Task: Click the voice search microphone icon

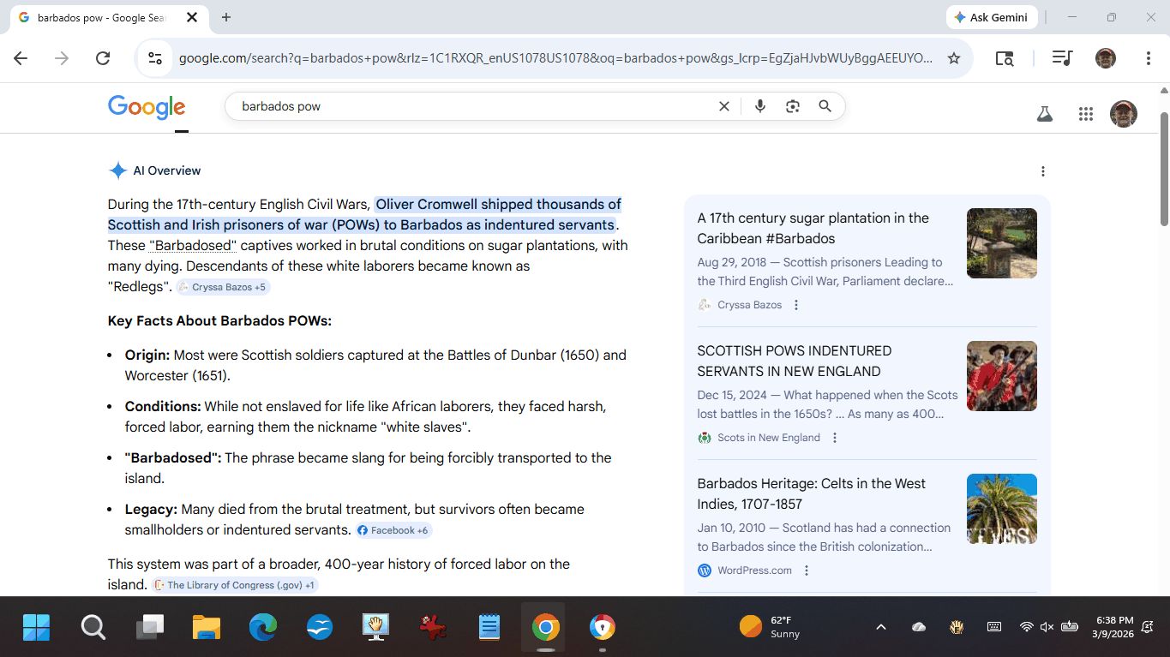Action: (x=759, y=106)
